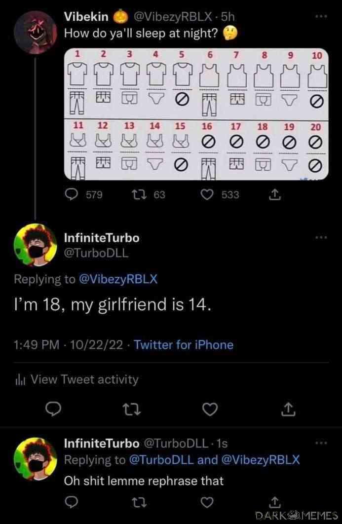Like the "Oh shit lemme rephrase that" reply
This screenshot has width=342, height=524.
207,502
